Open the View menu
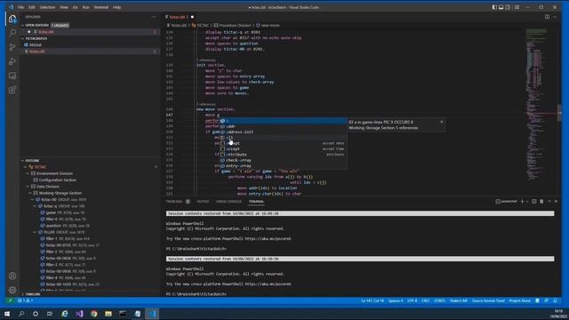Screen dimensions: 569x320 [64, 7]
